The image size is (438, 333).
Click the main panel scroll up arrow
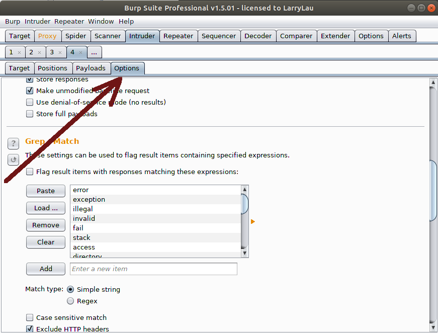(433, 82)
